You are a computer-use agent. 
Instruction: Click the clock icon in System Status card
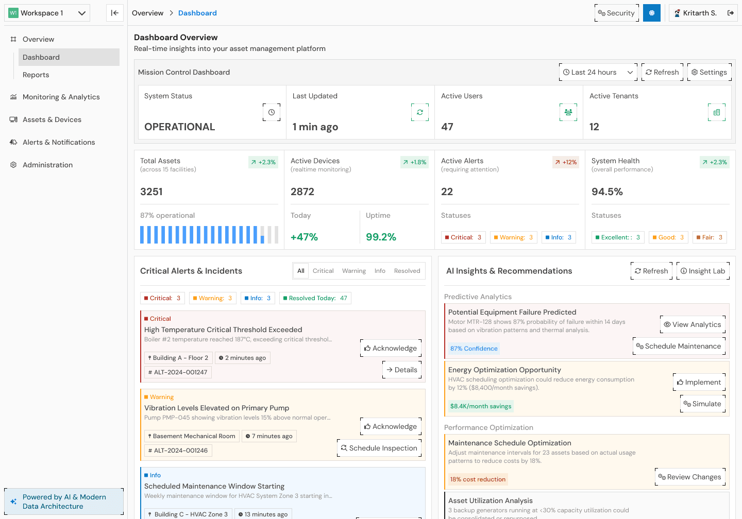[272, 112]
